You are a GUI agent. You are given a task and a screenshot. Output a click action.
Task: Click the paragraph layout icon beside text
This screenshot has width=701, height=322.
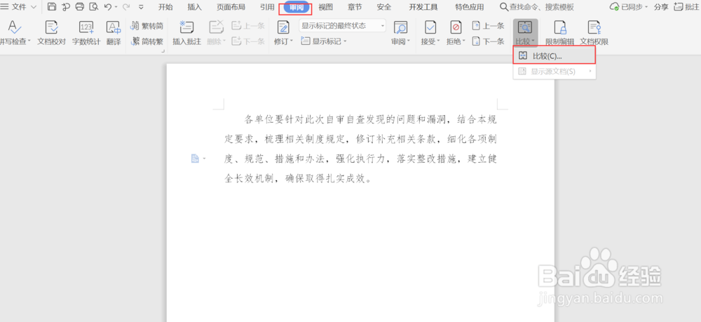click(x=195, y=159)
